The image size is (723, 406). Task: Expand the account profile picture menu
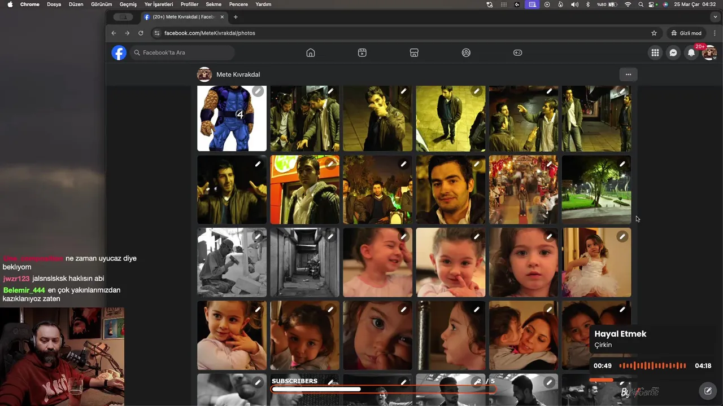click(709, 53)
